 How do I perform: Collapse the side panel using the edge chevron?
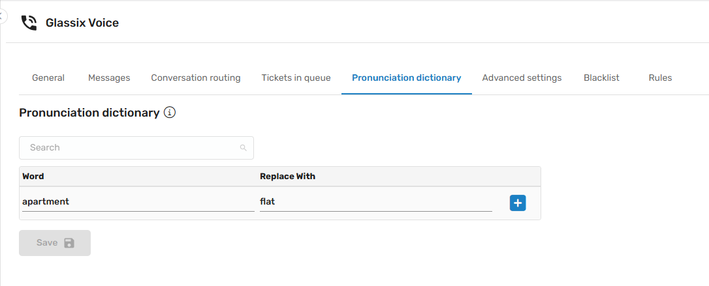click(2, 16)
